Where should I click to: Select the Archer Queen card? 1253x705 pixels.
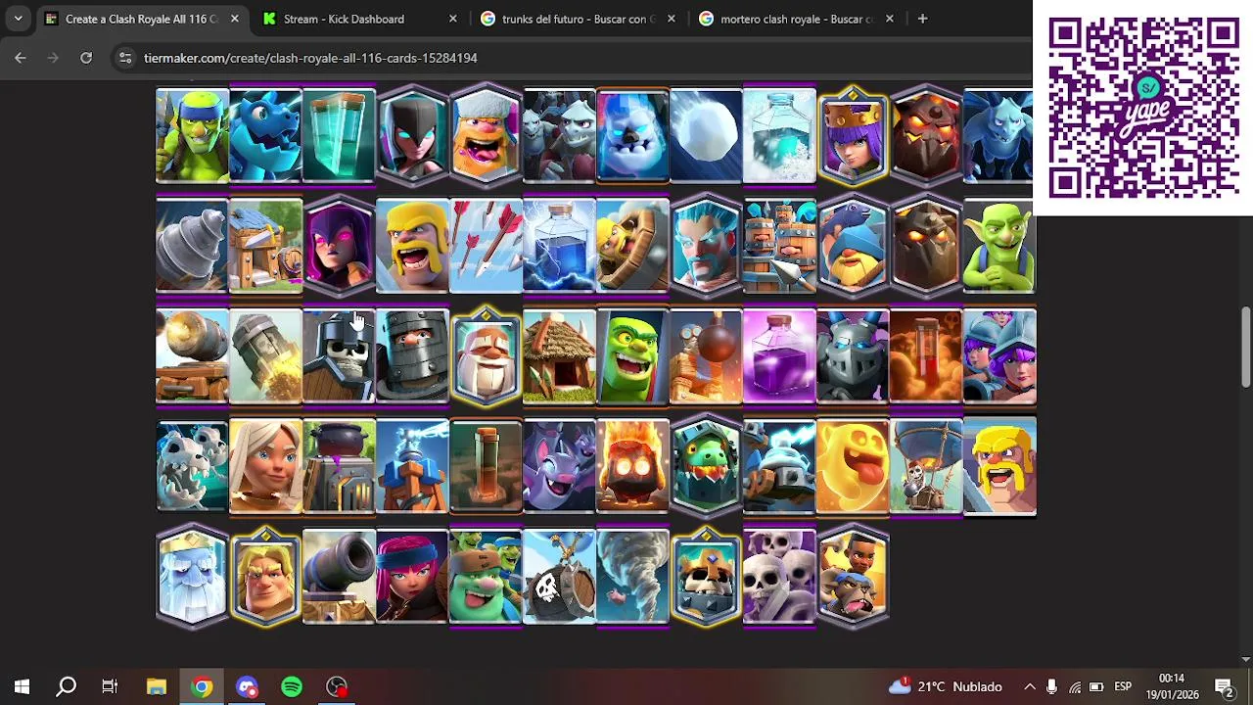click(x=853, y=136)
